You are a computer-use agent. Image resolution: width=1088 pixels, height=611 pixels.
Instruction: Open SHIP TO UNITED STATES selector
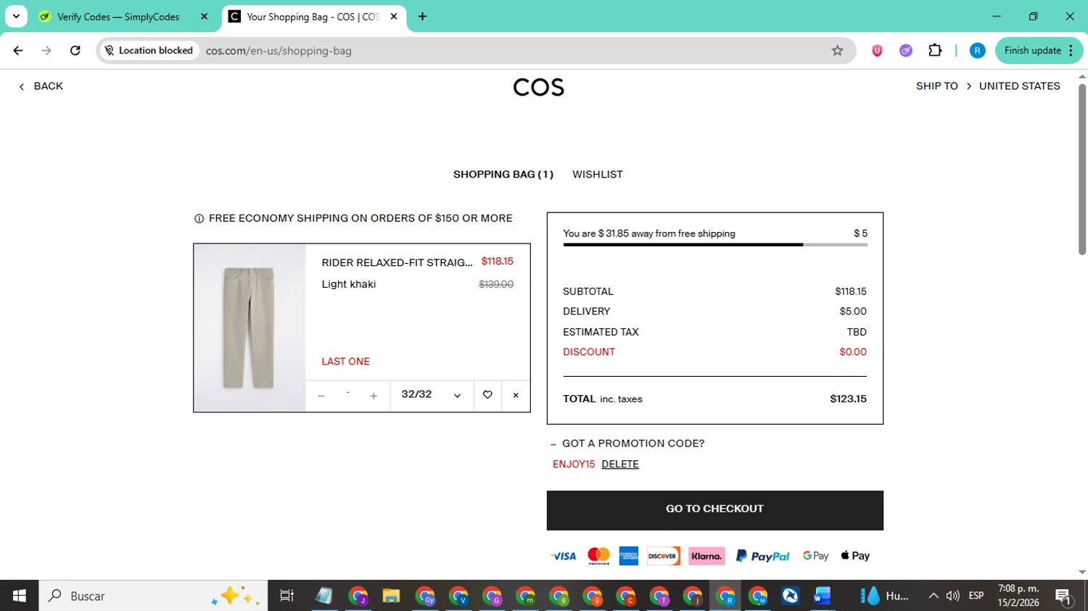point(988,86)
